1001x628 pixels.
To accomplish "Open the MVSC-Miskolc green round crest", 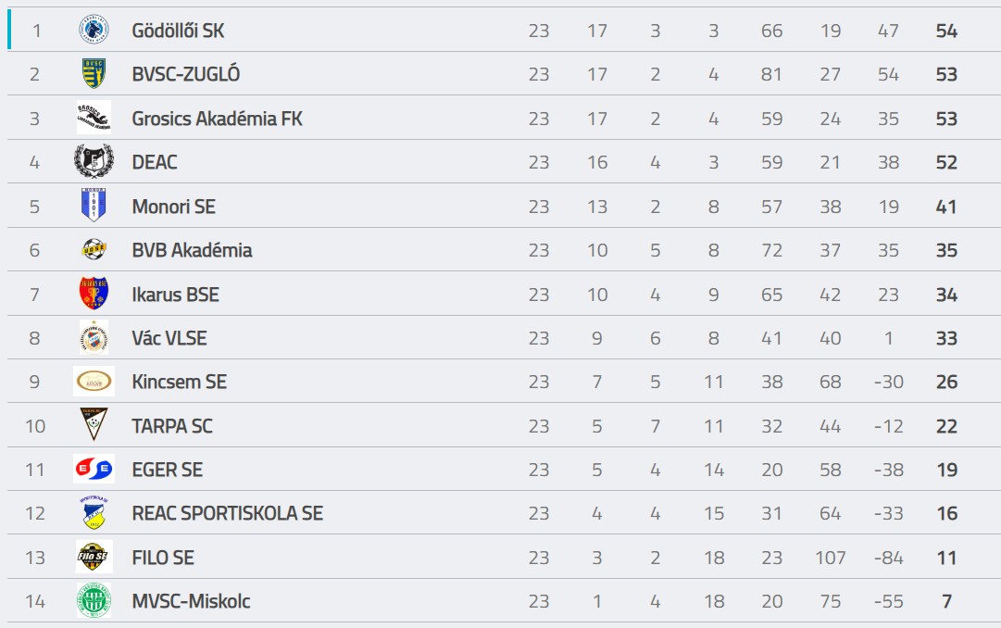I will 94,600.
